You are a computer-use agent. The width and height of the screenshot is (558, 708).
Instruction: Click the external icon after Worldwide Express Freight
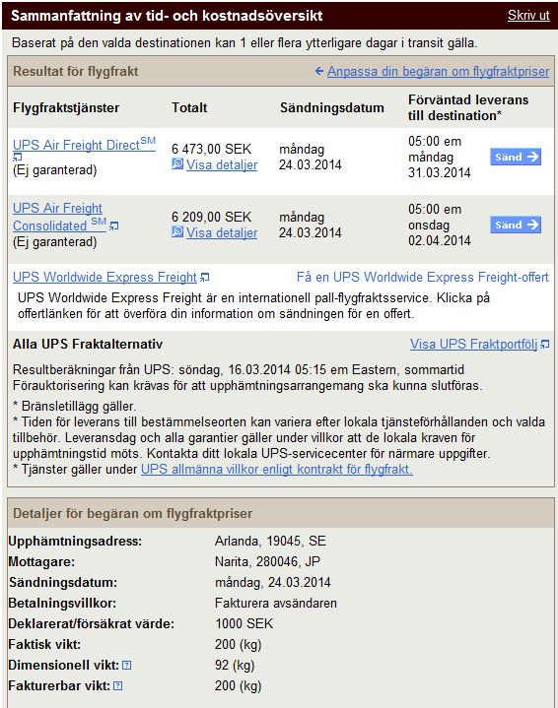pyautogui.click(x=205, y=278)
